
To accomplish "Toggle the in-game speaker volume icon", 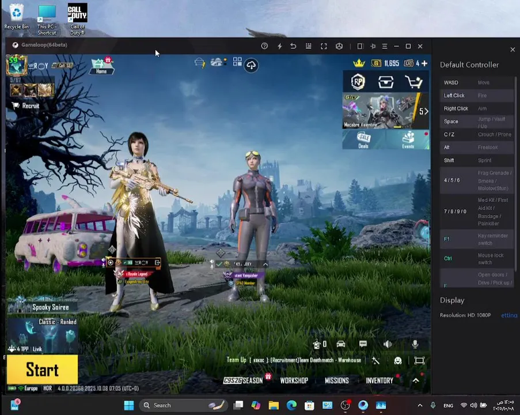I will 388,344.
